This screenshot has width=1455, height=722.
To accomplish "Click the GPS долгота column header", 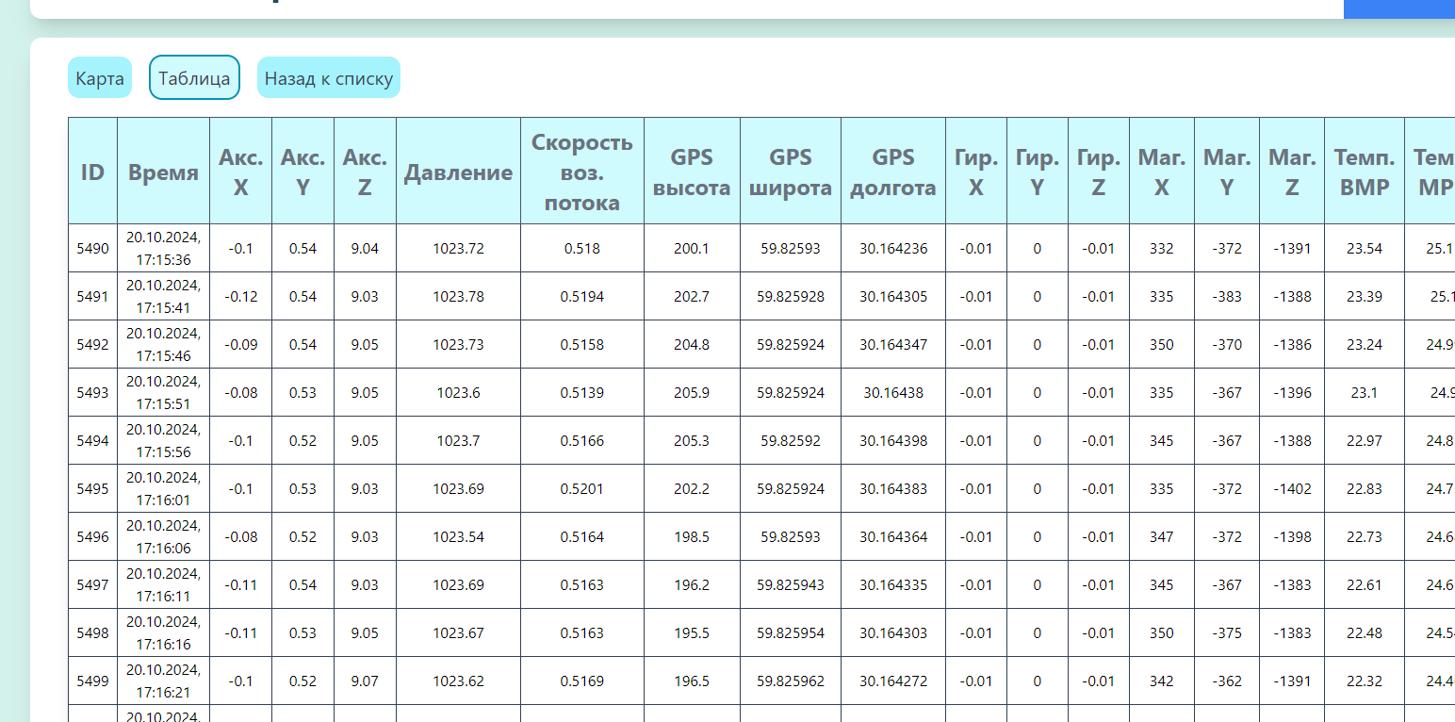I will click(x=893, y=172).
